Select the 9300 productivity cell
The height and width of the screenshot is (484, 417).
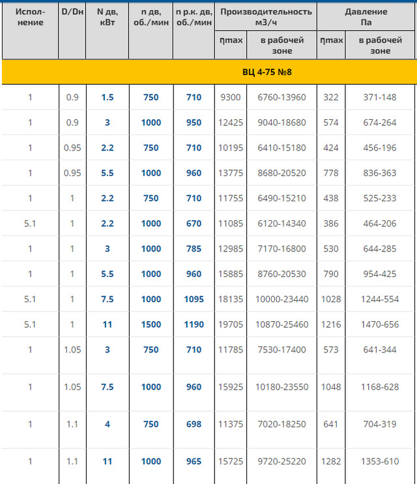230,97
